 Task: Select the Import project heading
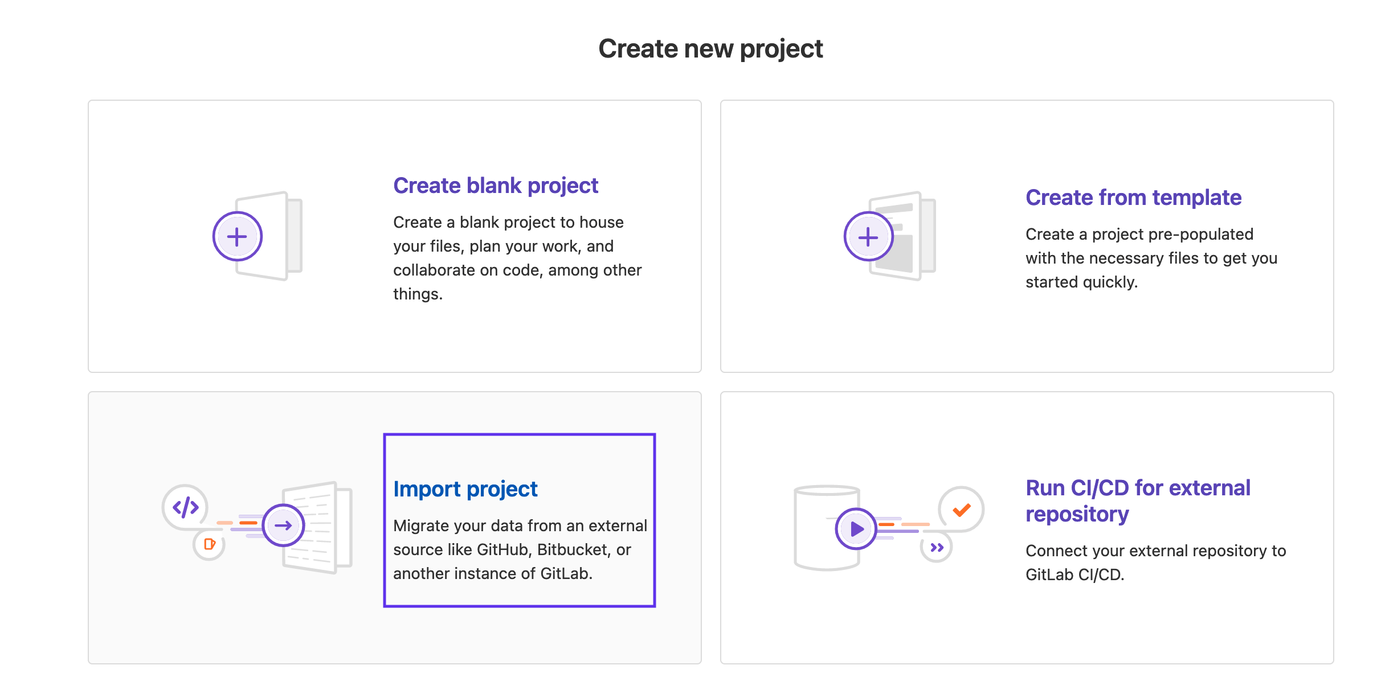(465, 489)
